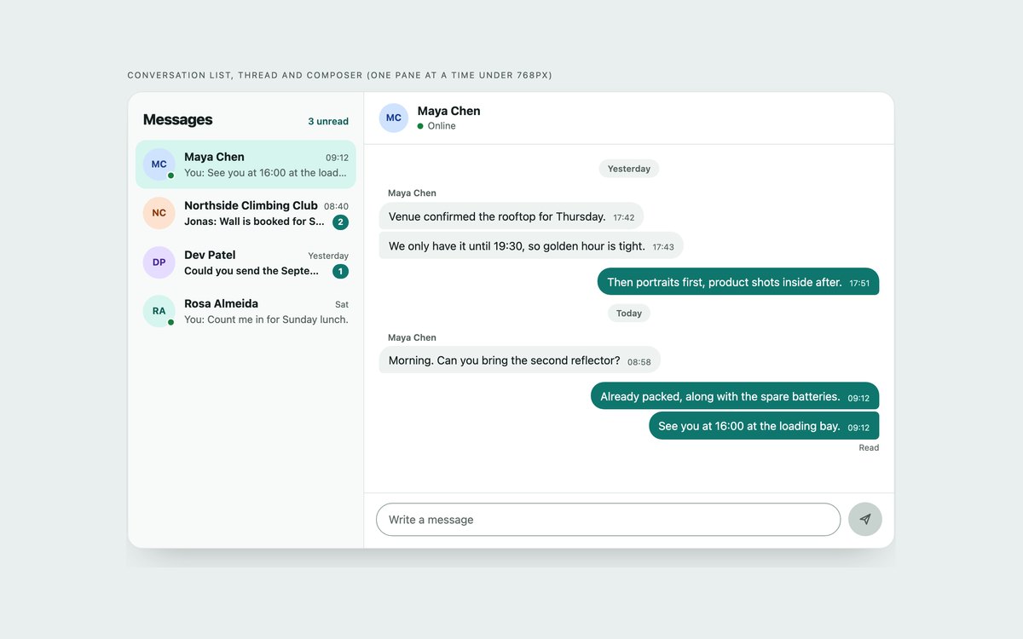1023x639 pixels.
Task: Click Maya Chen name in thread header
Action: 448,111
